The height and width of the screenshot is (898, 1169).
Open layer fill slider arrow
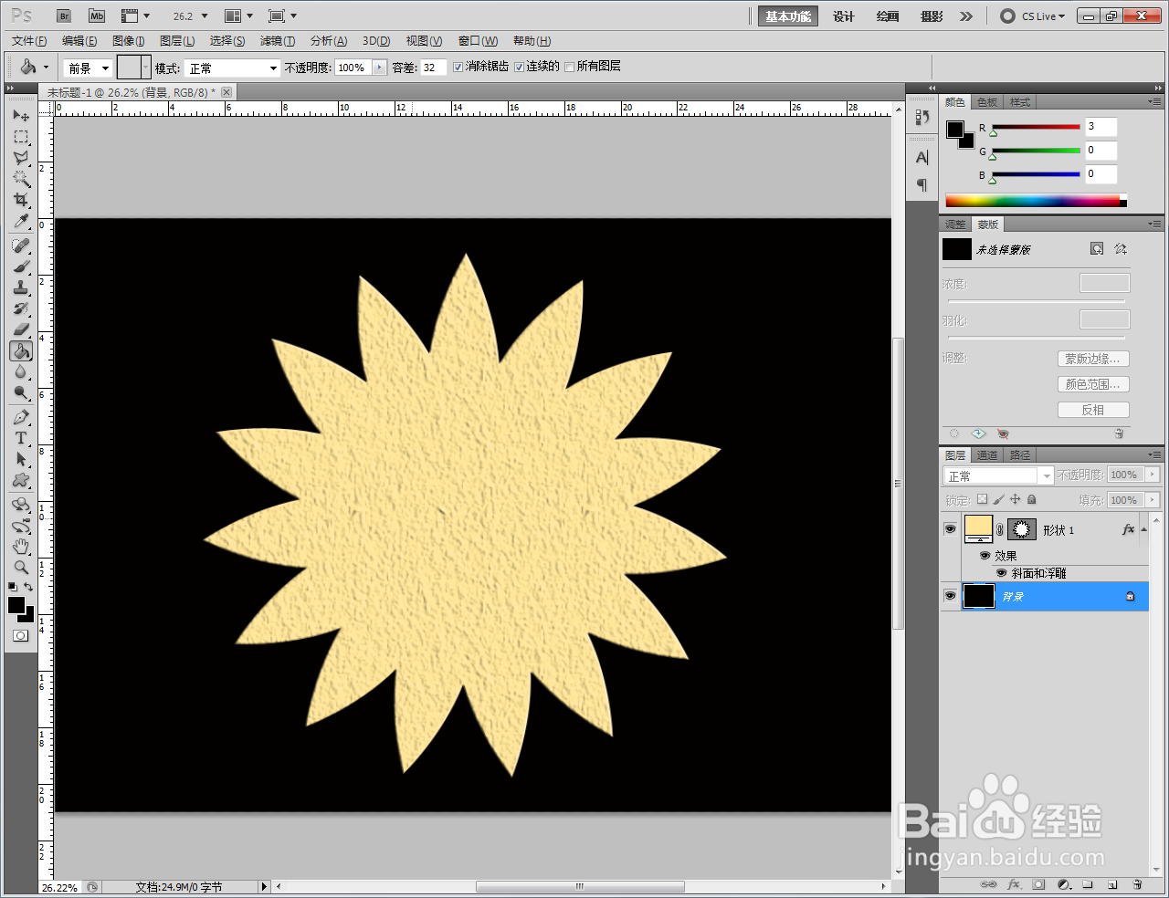pyautogui.click(x=1153, y=500)
